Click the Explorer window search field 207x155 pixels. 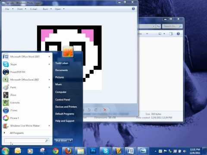pyautogui.click(x=172, y=26)
